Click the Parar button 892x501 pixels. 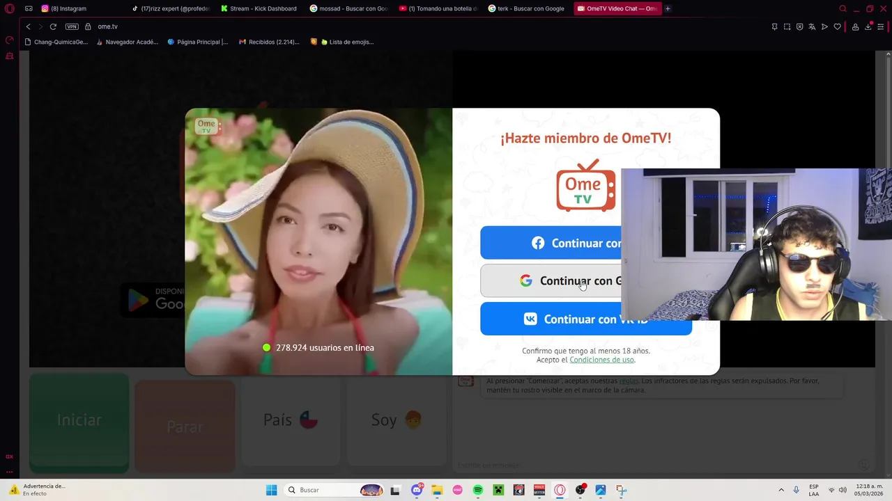(185, 426)
